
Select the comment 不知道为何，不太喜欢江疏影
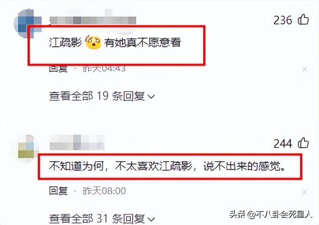point(120,166)
